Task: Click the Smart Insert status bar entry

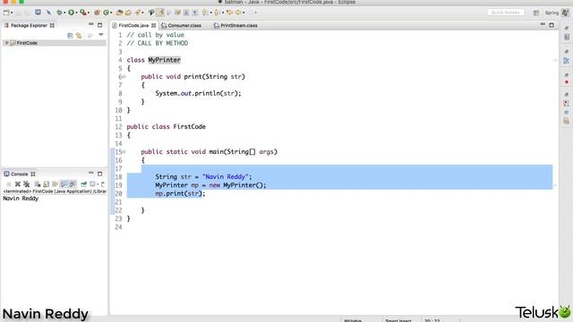Action: coord(398,320)
